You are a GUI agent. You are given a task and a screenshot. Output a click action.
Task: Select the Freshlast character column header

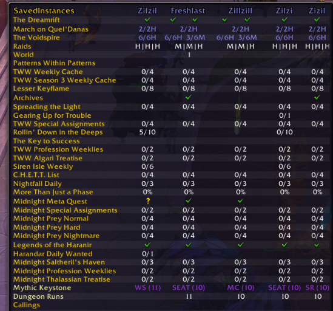pyautogui.click(x=188, y=11)
